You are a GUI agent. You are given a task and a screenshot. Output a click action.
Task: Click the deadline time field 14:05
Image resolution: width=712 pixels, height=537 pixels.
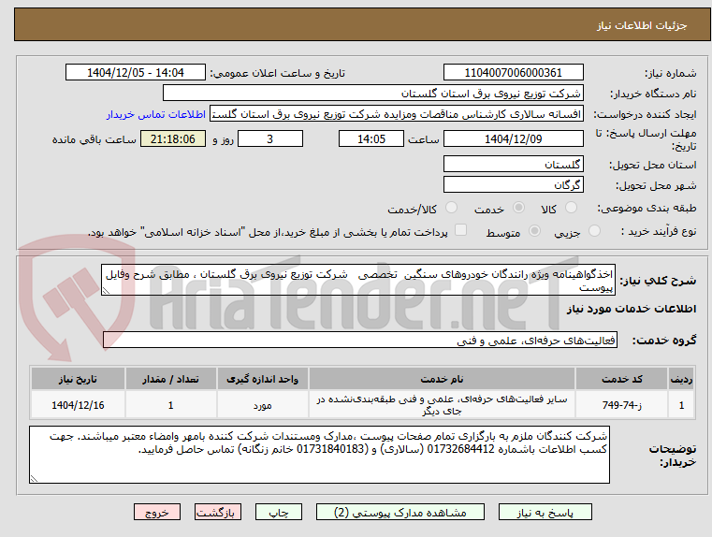(x=371, y=138)
